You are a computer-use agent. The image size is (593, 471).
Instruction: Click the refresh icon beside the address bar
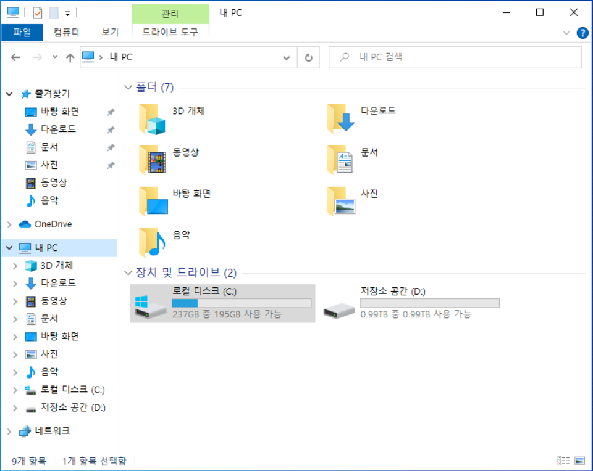tap(307, 57)
